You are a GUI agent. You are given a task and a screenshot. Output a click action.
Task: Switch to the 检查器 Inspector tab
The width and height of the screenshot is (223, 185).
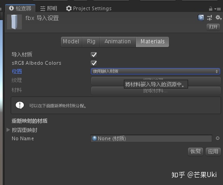click(20, 8)
